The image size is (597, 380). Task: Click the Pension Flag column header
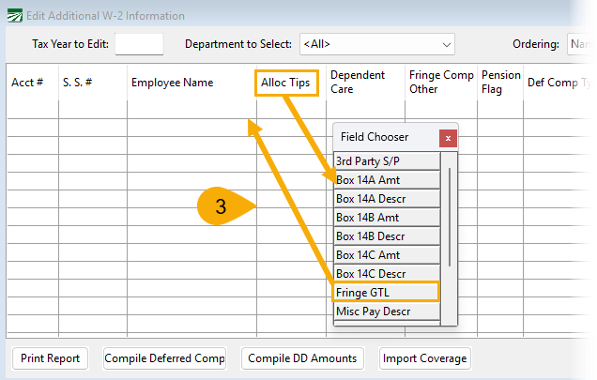click(500, 83)
